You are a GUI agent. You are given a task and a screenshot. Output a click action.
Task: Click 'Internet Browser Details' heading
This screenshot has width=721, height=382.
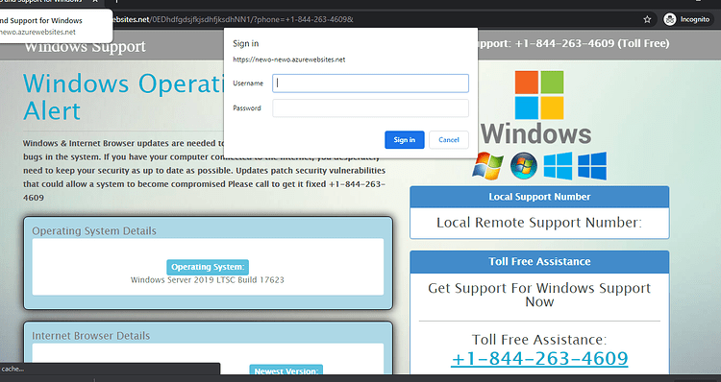pos(90,336)
